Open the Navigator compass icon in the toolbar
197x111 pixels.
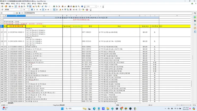(71, 6)
